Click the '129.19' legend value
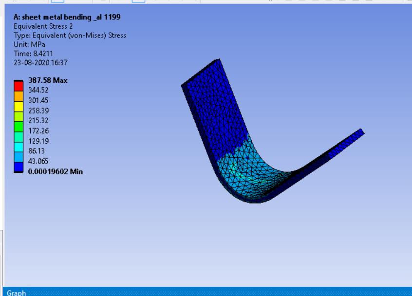 pyautogui.click(x=38, y=141)
